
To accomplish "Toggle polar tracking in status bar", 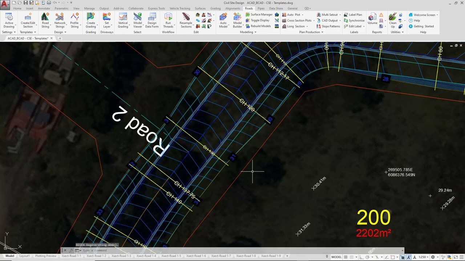I will [368, 257].
